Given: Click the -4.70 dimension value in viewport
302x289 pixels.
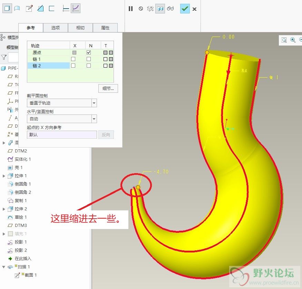Looking at the screenshot, I should tap(162, 171).
